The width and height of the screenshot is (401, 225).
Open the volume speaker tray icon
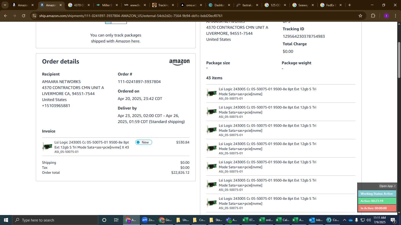369,220
